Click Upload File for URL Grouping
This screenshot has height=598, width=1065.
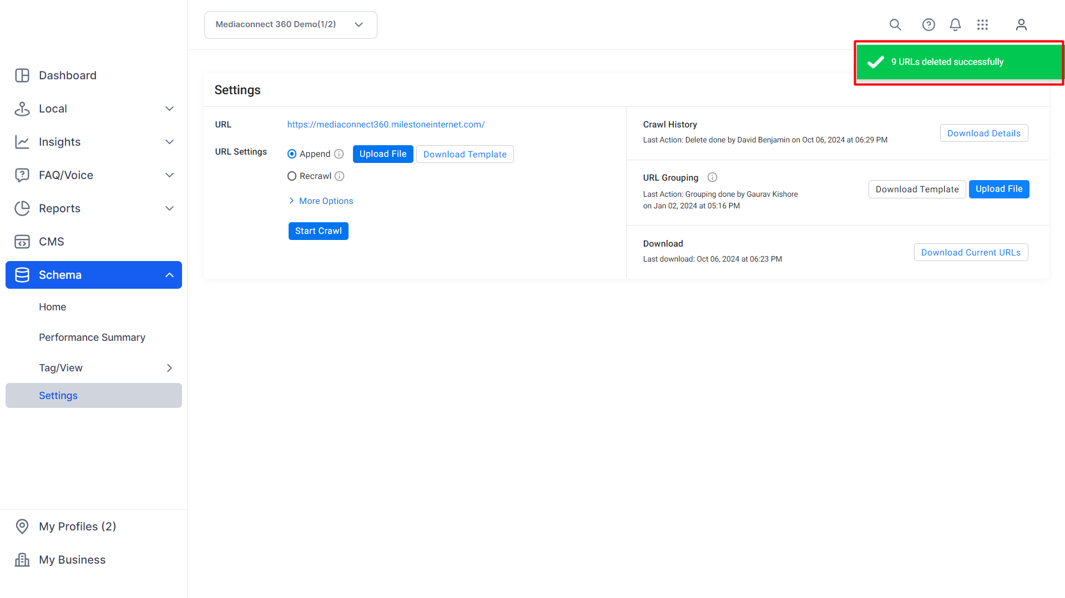(x=999, y=189)
